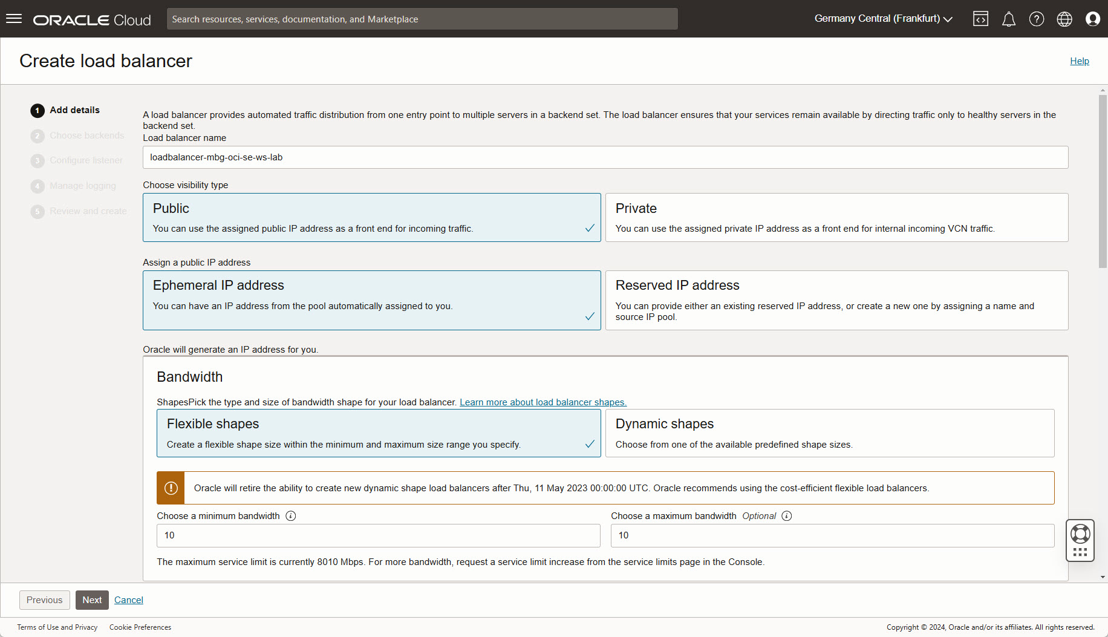Go to Manage logging step

(73, 186)
